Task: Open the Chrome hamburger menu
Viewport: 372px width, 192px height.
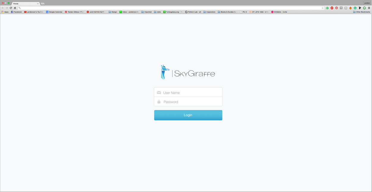Action: (x=369, y=8)
